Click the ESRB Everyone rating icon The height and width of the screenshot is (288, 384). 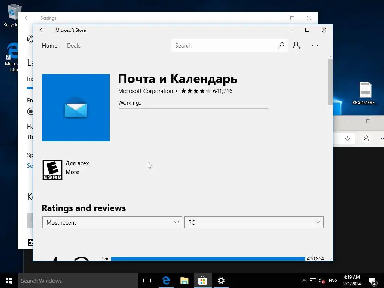point(52,170)
